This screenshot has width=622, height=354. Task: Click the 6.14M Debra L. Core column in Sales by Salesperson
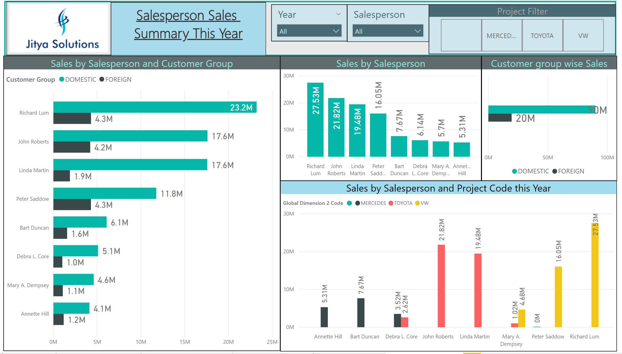coord(420,148)
